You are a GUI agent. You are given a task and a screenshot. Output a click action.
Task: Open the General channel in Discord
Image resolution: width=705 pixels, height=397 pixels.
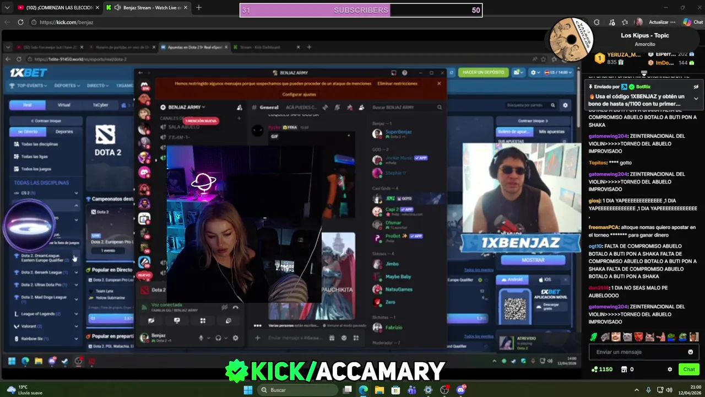click(269, 108)
